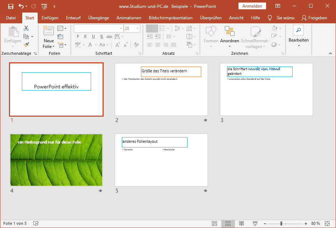
Task: Justify the text alignment
Action: point(174,45)
